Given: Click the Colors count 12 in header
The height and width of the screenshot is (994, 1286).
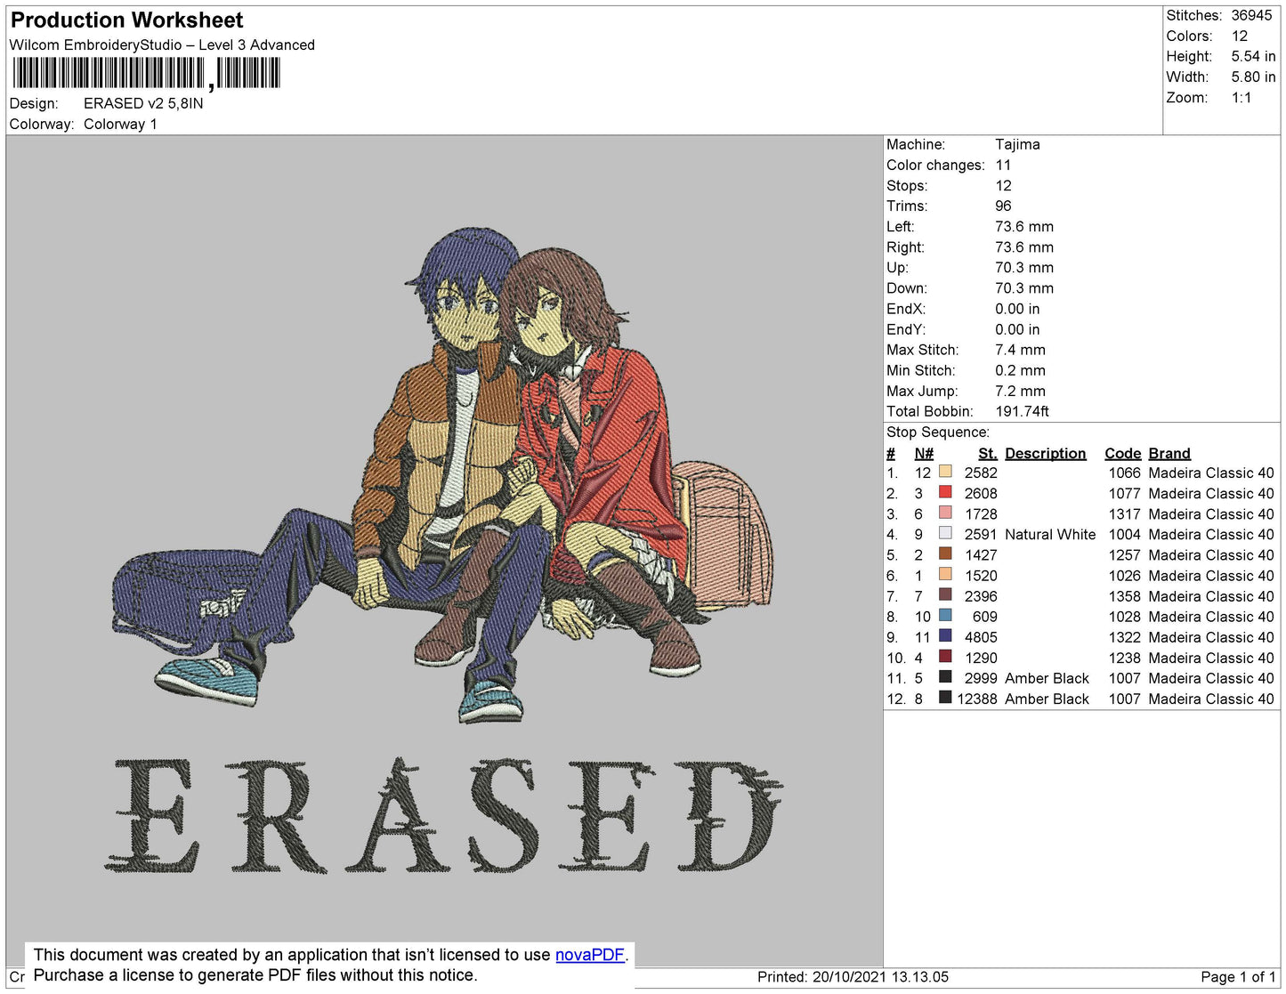Looking at the screenshot, I should click(1240, 36).
